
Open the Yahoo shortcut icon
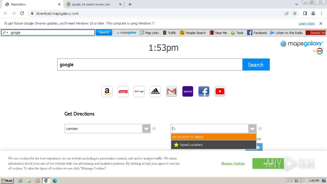(188, 91)
